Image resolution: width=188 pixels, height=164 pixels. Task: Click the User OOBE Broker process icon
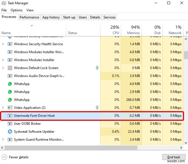pos(10,124)
